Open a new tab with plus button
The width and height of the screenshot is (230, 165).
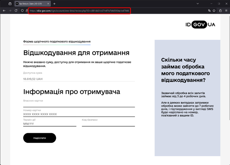tap(54, 3)
